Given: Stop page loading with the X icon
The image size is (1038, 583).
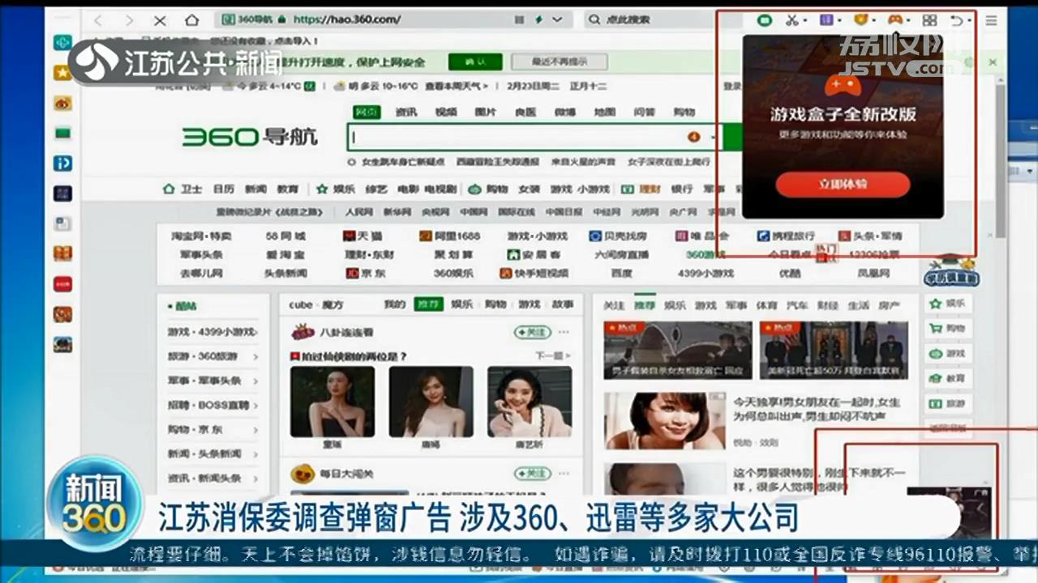Looking at the screenshot, I should click(x=160, y=20).
